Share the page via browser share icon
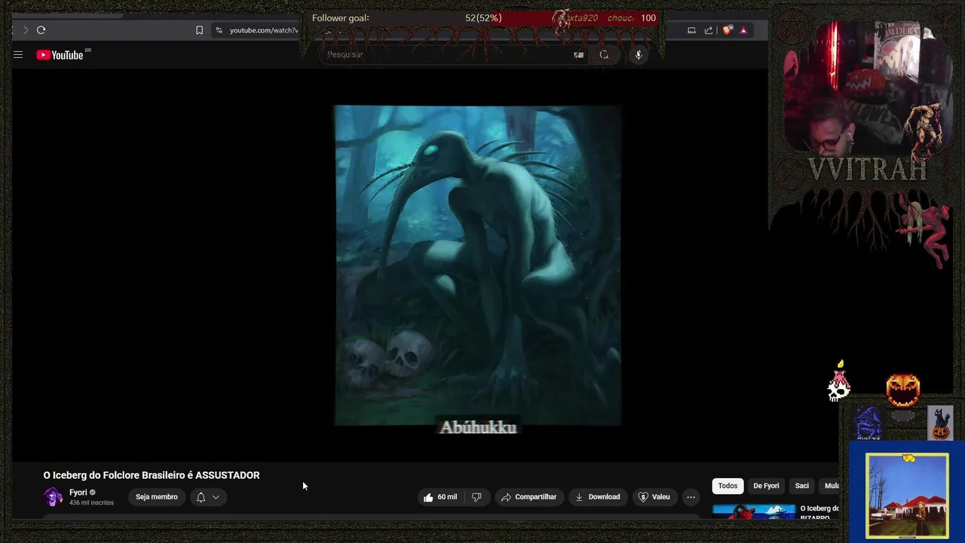 (x=709, y=30)
